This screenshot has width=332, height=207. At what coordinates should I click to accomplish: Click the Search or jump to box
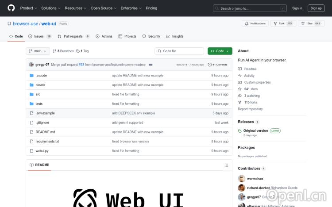(x=250, y=8)
